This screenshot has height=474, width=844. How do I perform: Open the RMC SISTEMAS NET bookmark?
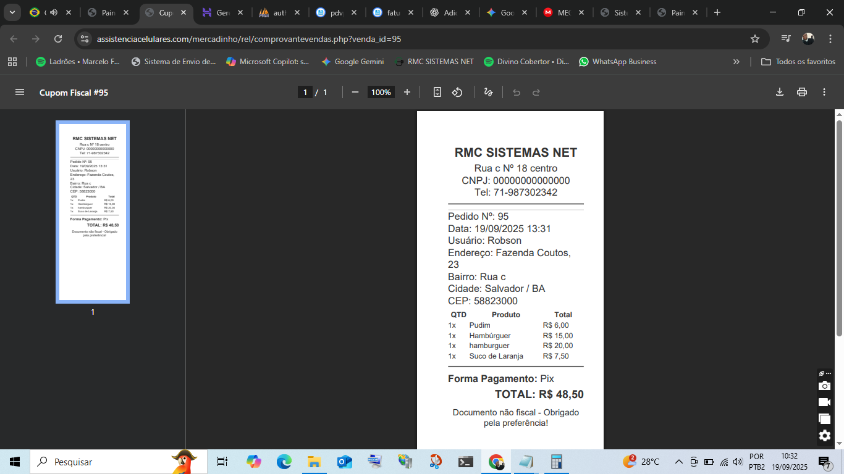pos(434,62)
